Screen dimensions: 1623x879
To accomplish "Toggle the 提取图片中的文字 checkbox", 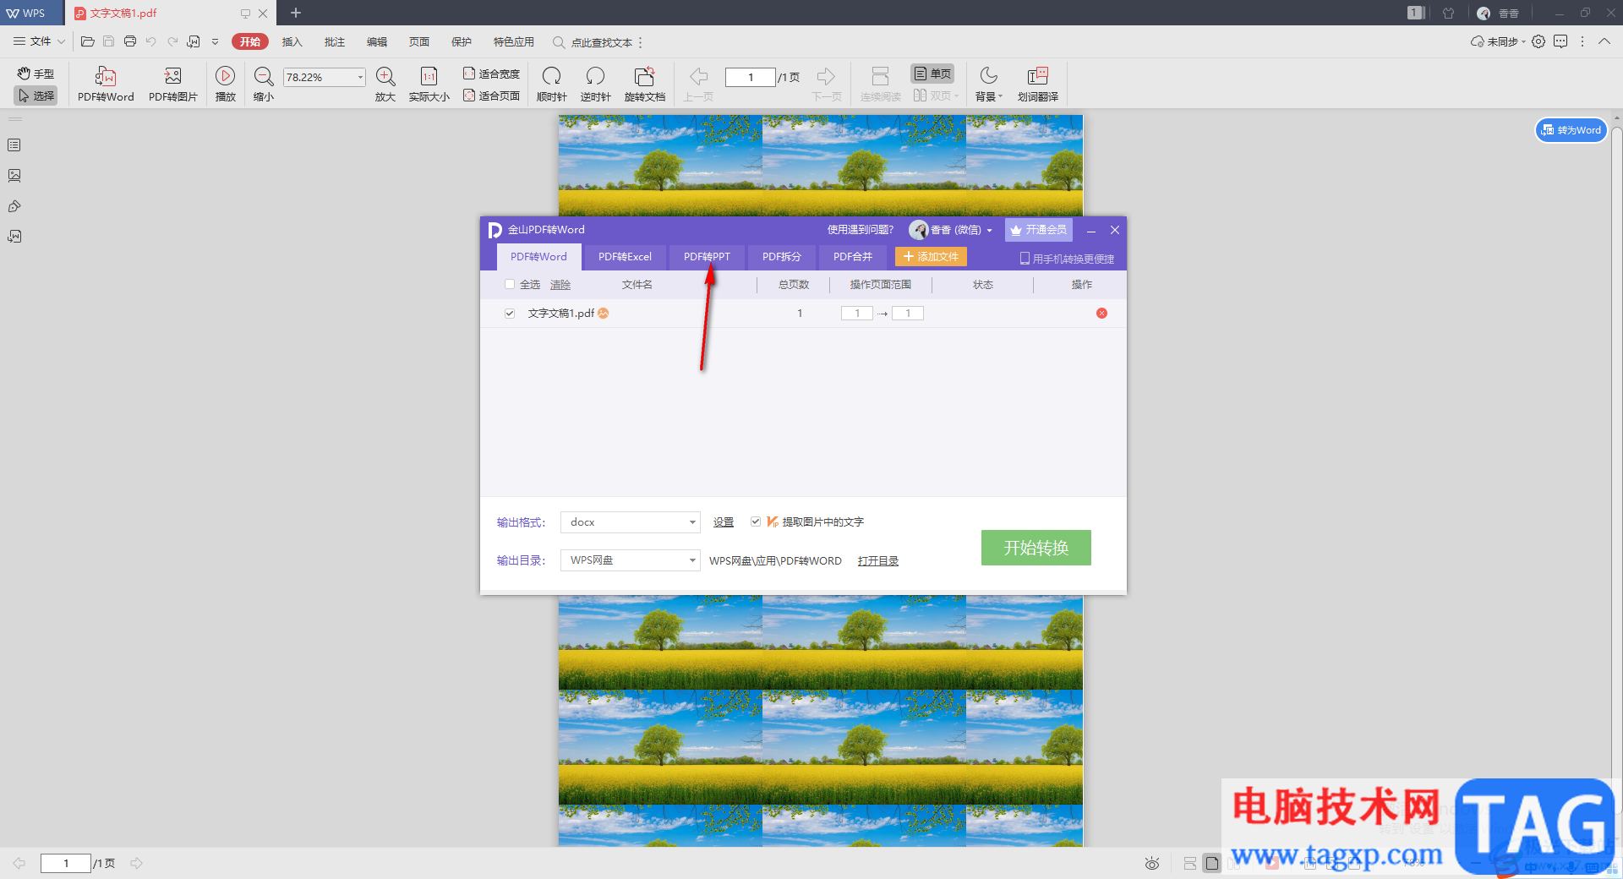I will (x=756, y=521).
